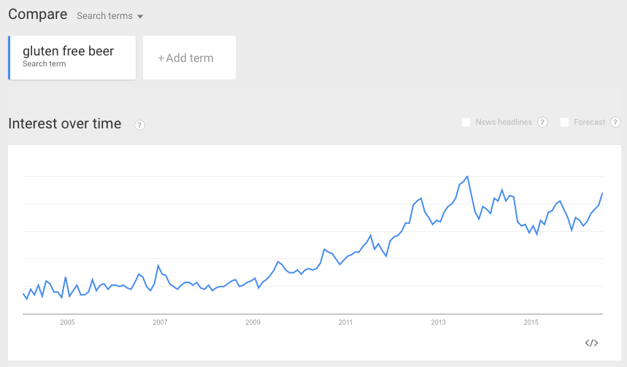Enable the News headlines checkbox

point(466,123)
